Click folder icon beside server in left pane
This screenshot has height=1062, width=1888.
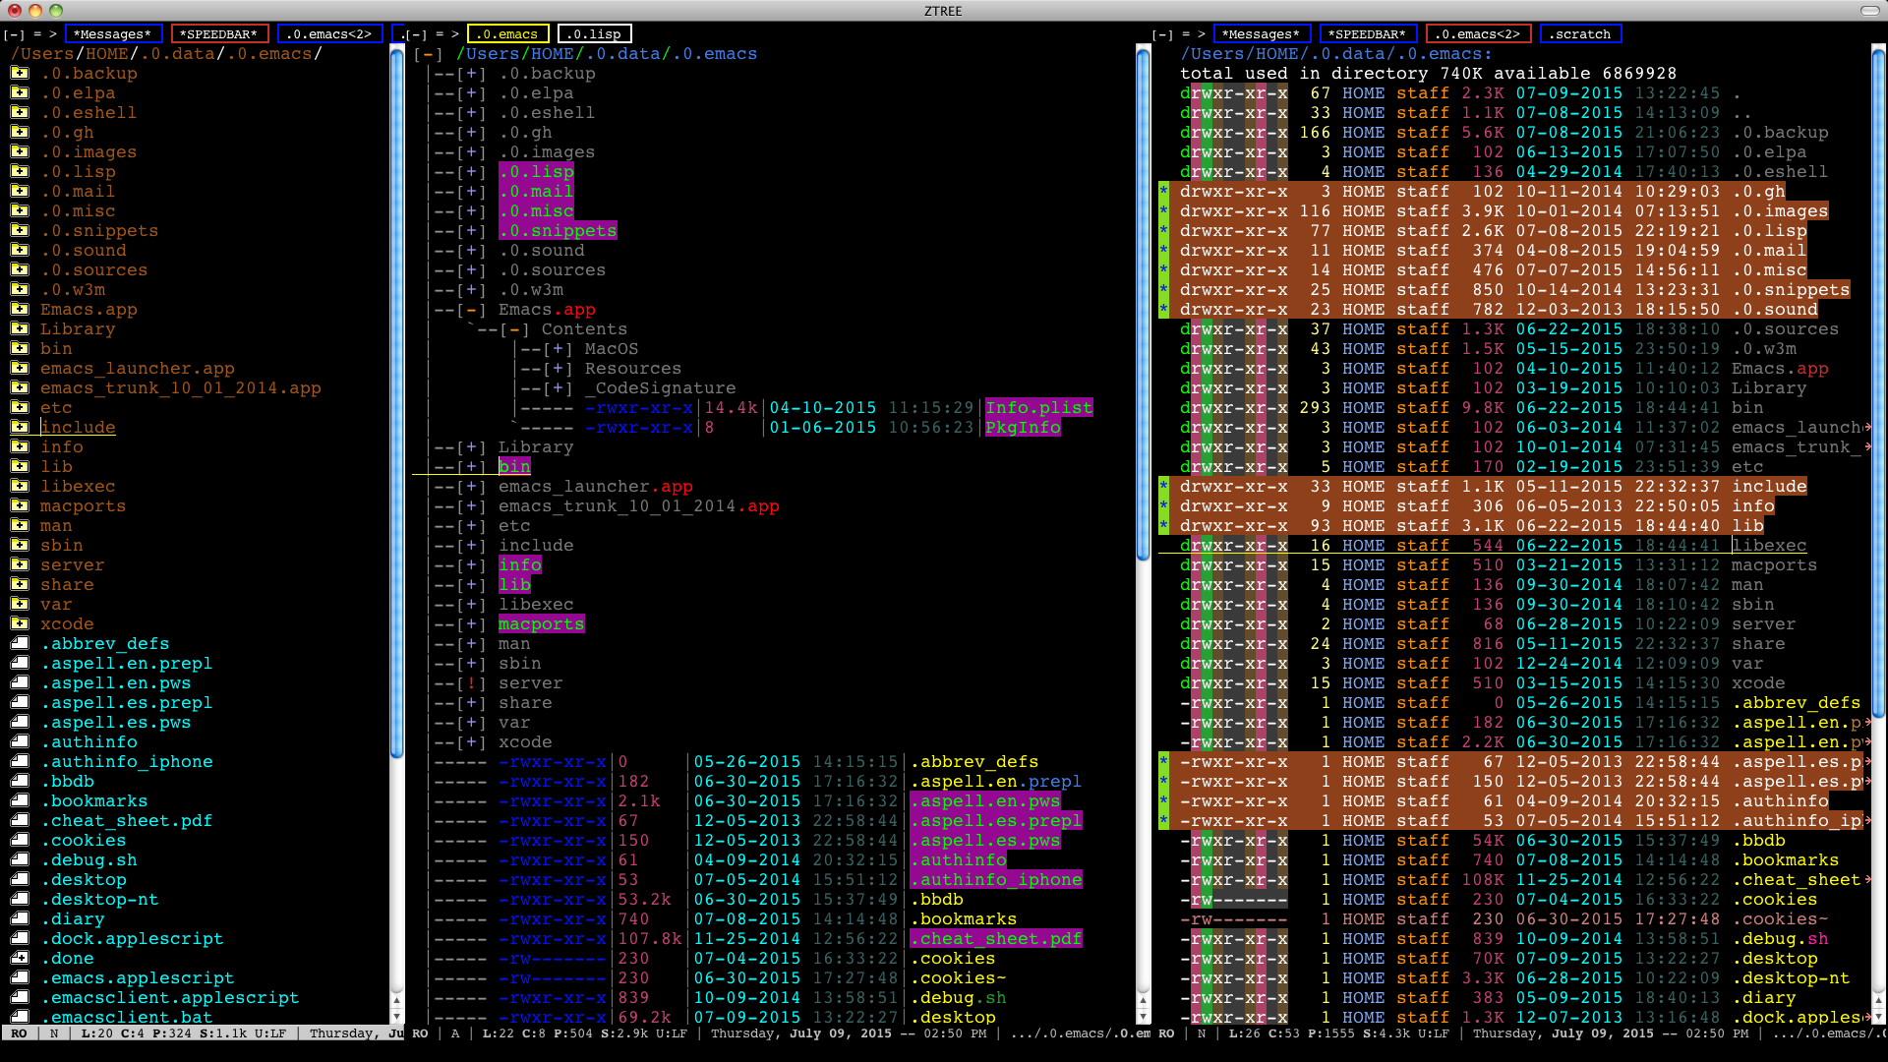tap(20, 564)
